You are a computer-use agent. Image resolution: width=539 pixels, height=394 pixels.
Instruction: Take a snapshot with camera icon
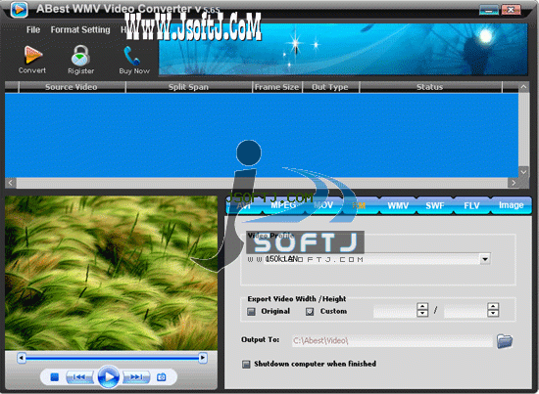[162, 377]
